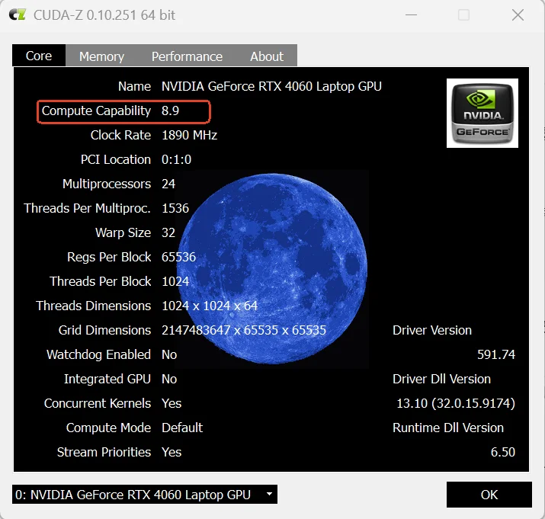Click the driver version number 591.74
Viewport: 545px width, 519px height.
pyautogui.click(x=495, y=354)
